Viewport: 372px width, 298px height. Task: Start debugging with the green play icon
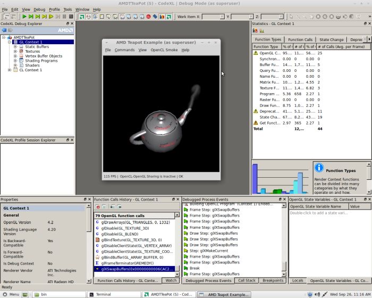(x=24, y=16)
